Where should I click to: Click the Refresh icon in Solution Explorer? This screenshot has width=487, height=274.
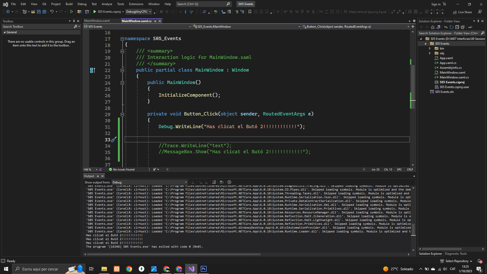[x=451, y=27]
